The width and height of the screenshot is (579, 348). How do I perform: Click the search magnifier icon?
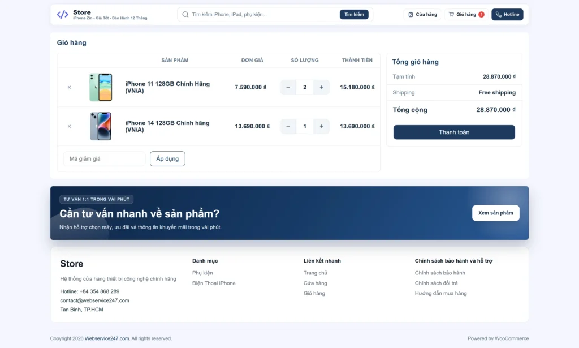(185, 14)
